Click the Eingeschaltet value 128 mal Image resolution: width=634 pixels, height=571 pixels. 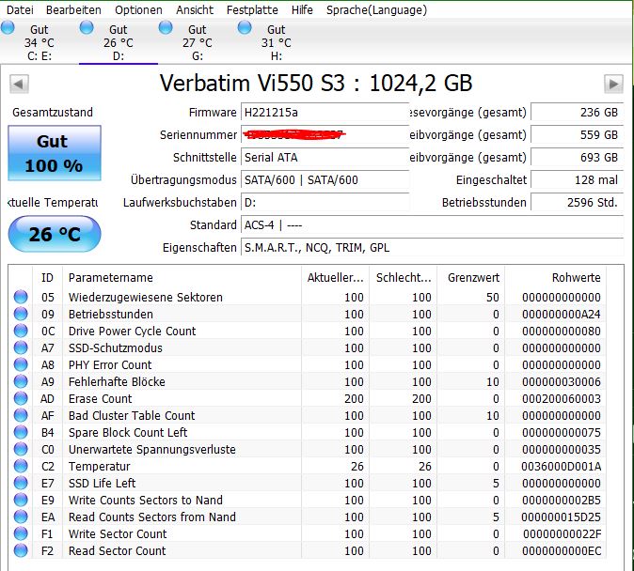[577, 179]
